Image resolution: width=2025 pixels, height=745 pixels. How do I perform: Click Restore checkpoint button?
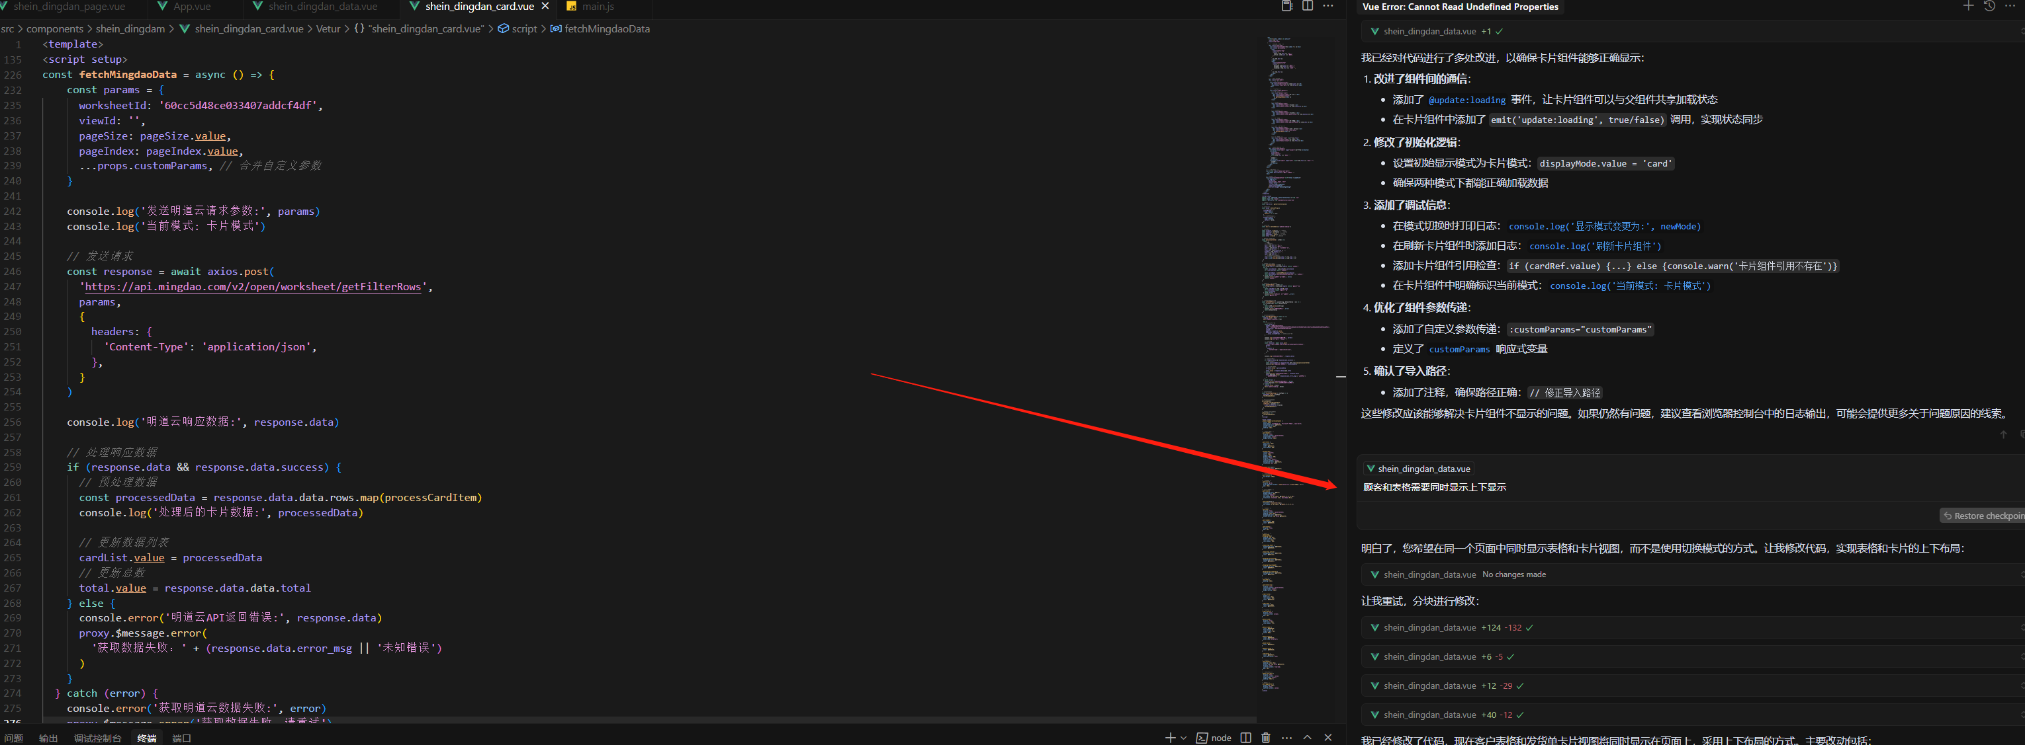(1983, 516)
